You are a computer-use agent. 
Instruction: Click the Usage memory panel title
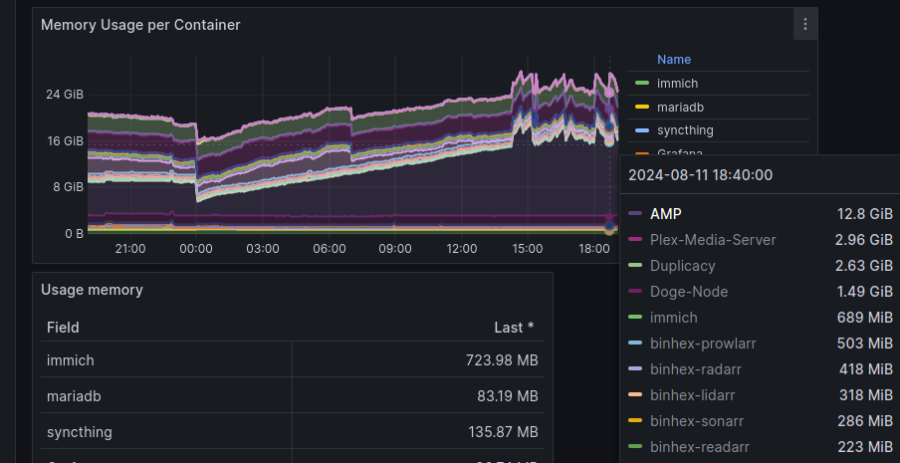point(92,290)
